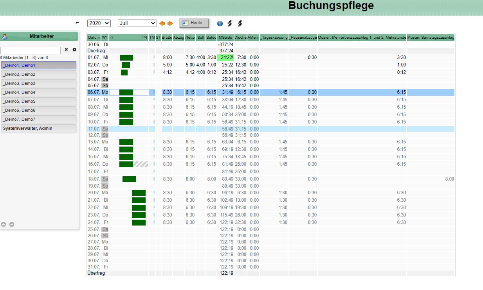Click the Mehrarbeitszuschlag value 3:30 on 01.07.

(x=402, y=58)
